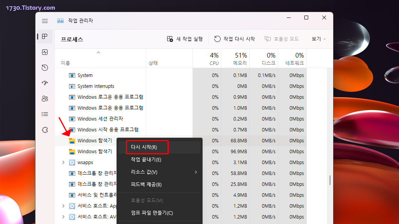Select the Processes page icon in sidebar
This screenshot has height=224, width=399.
click(45, 36)
